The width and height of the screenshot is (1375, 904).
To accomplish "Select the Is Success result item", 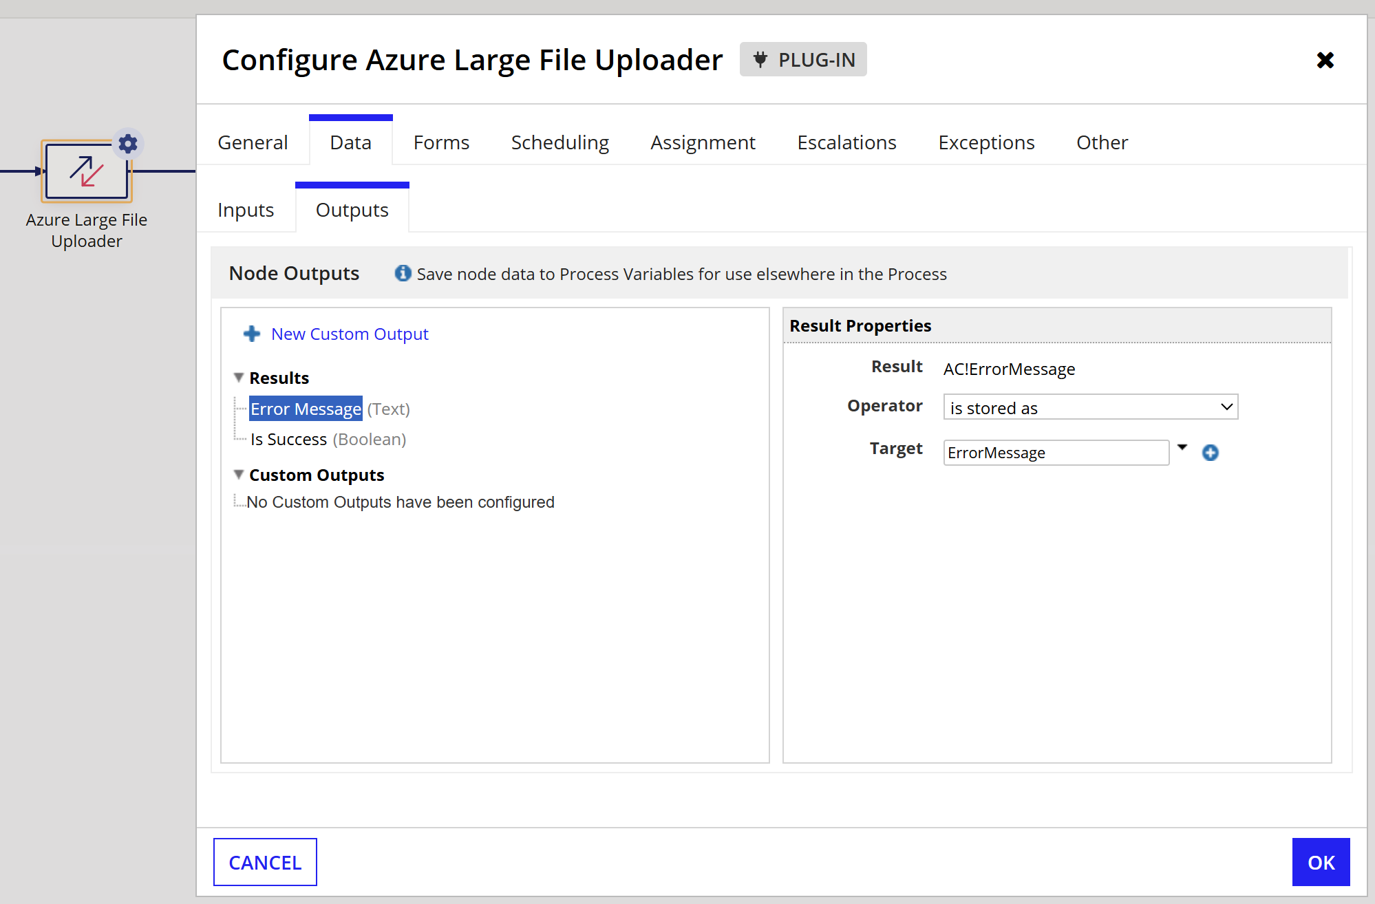I will [288, 439].
